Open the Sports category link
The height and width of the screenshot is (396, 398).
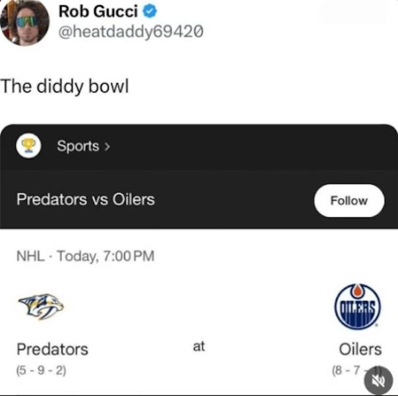(78, 146)
